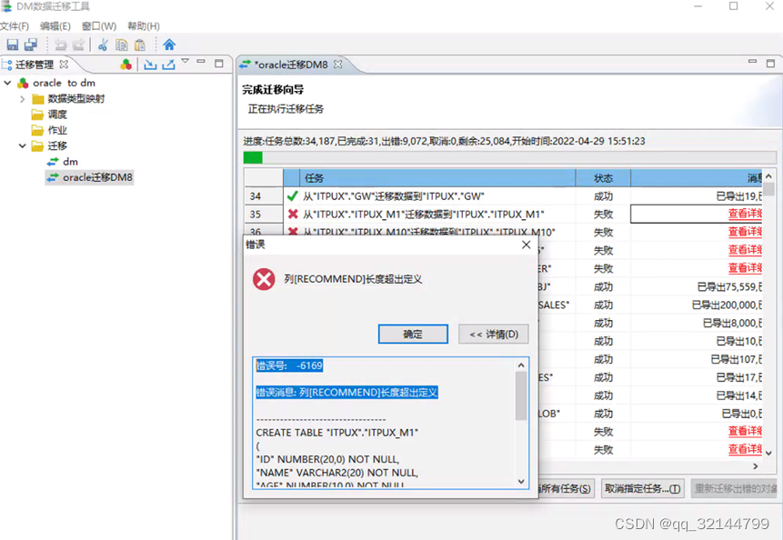Click the 取消指定任务...(T) button
Image resolution: width=783 pixels, height=540 pixels.
coord(642,488)
